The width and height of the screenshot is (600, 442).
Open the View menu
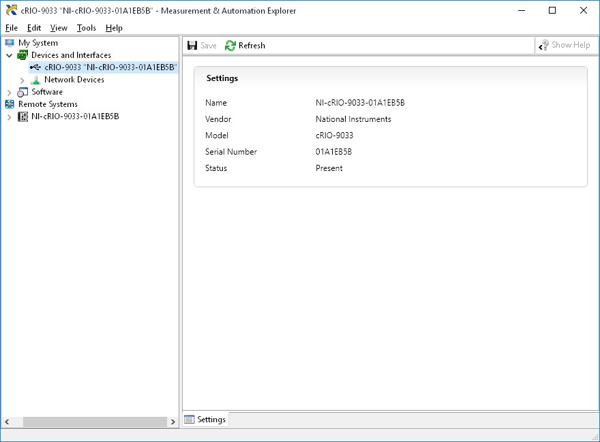(x=59, y=28)
